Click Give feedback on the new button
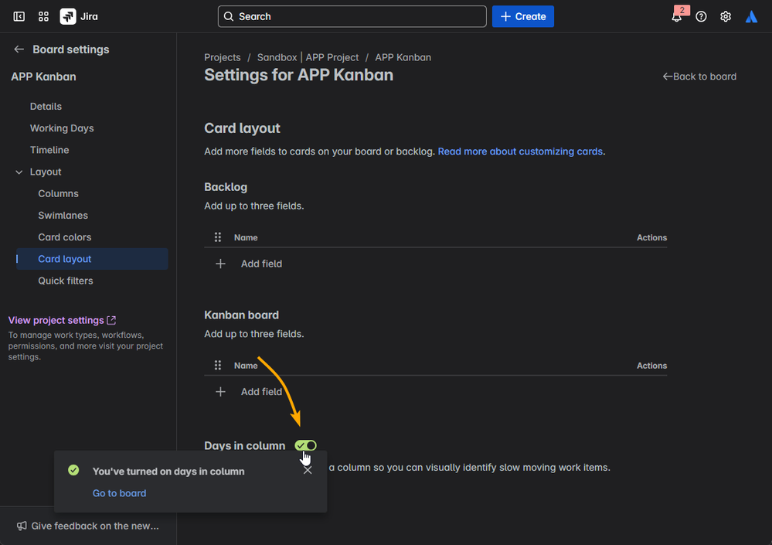Viewport: 772px width, 545px height. pyautogui.click(x=88, y=526)
